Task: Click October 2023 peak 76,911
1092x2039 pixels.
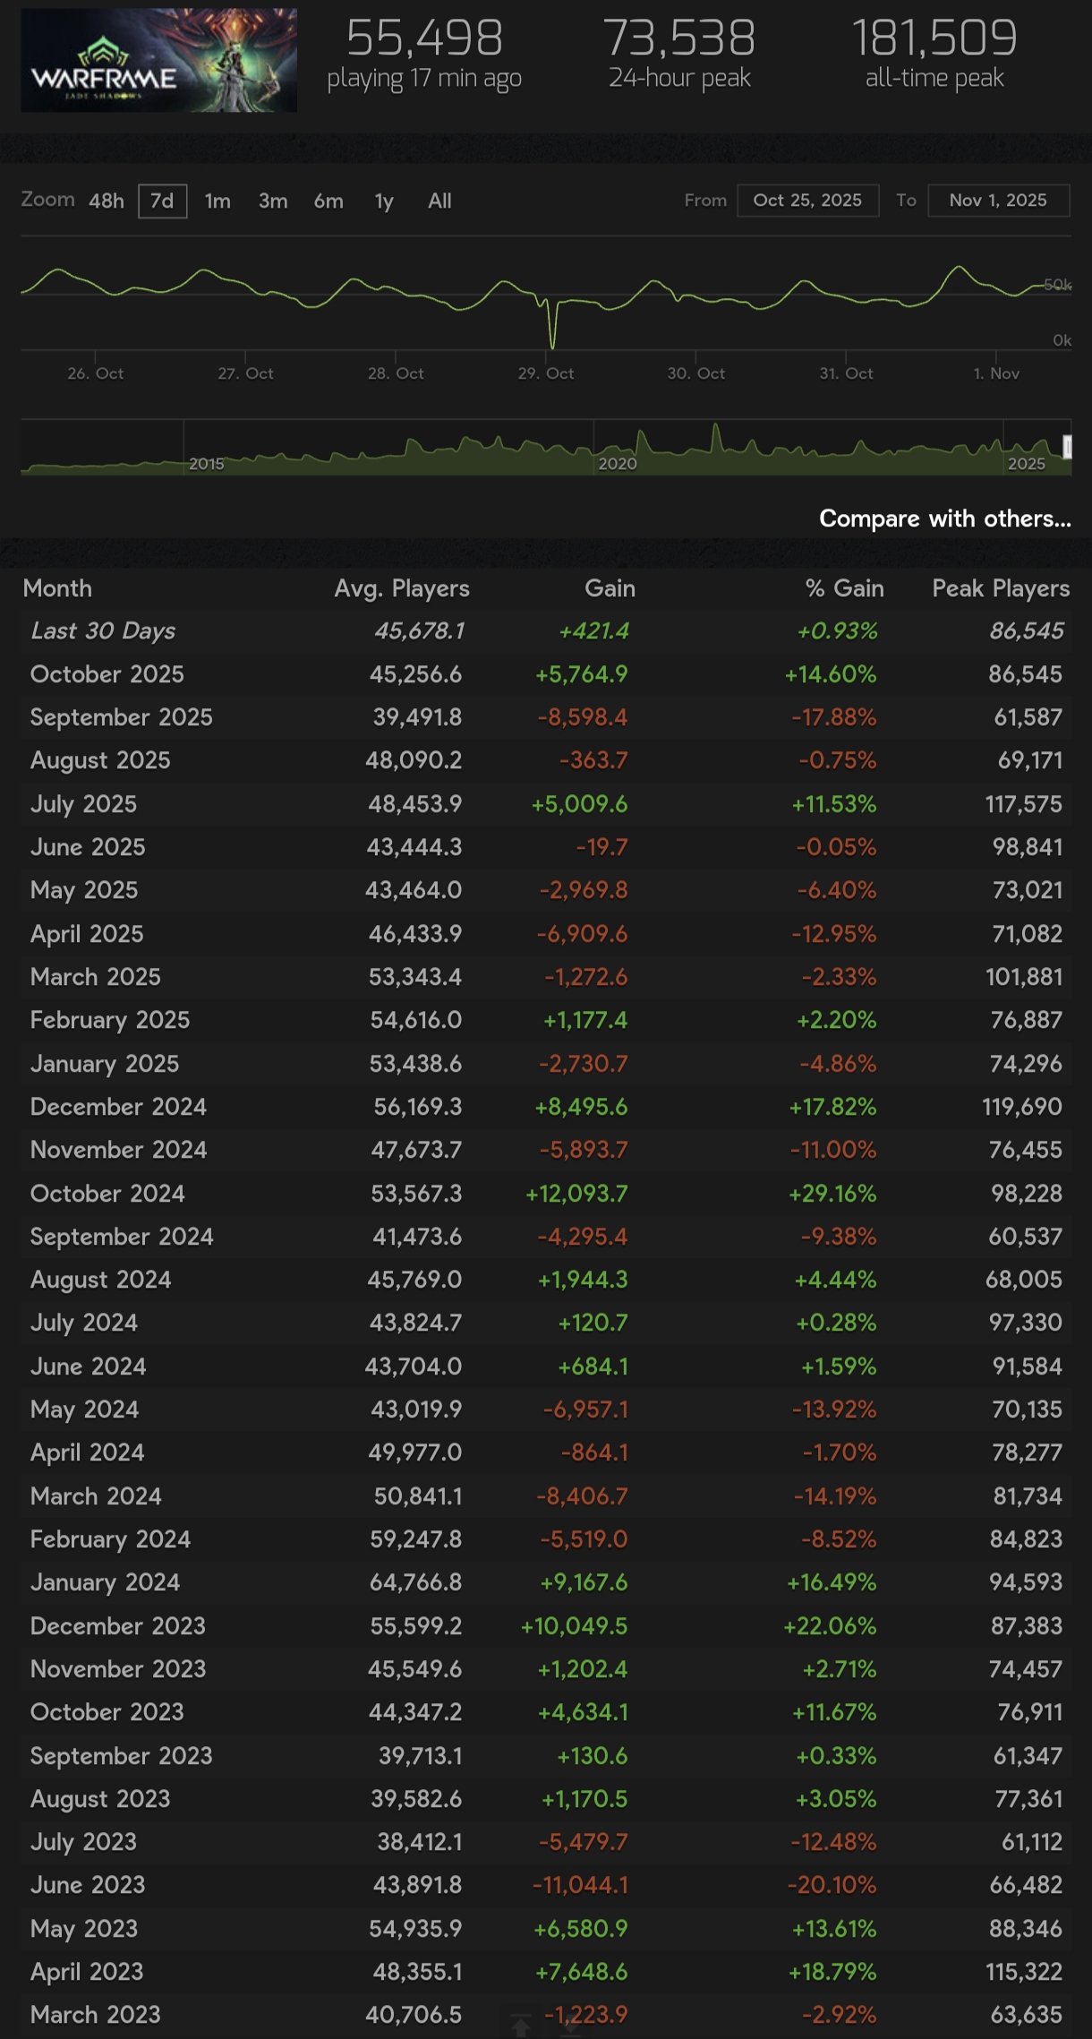Action: point(1030,1712)
